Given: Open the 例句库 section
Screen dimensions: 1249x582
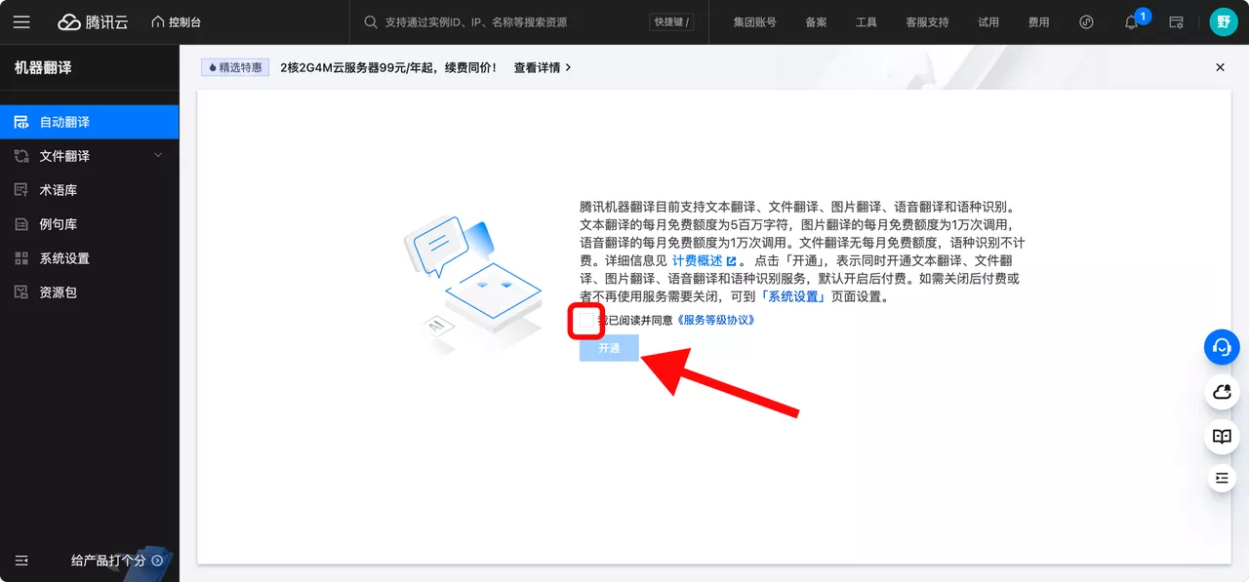Looking at the screenshot, I should point(59,223).
